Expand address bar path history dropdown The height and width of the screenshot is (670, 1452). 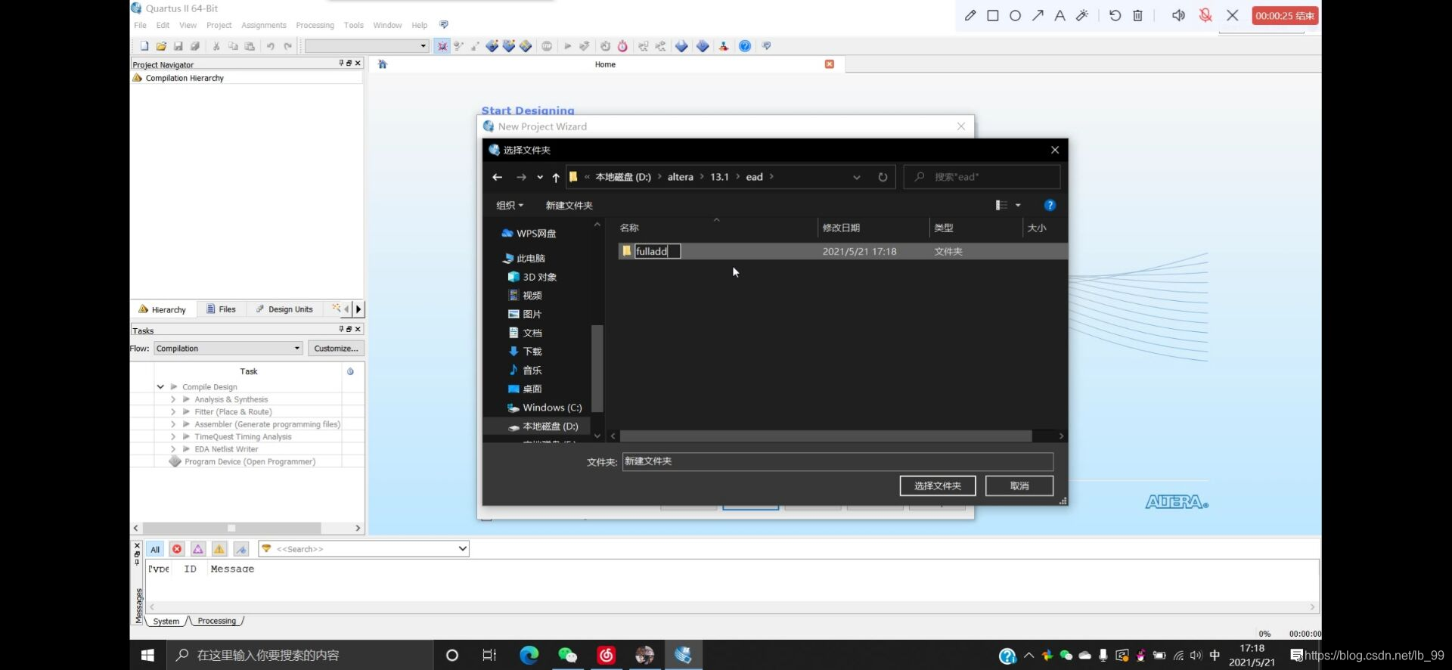point(857,177)
